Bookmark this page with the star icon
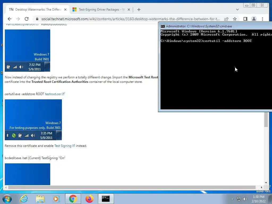The image size is (272, 204). 235,19
